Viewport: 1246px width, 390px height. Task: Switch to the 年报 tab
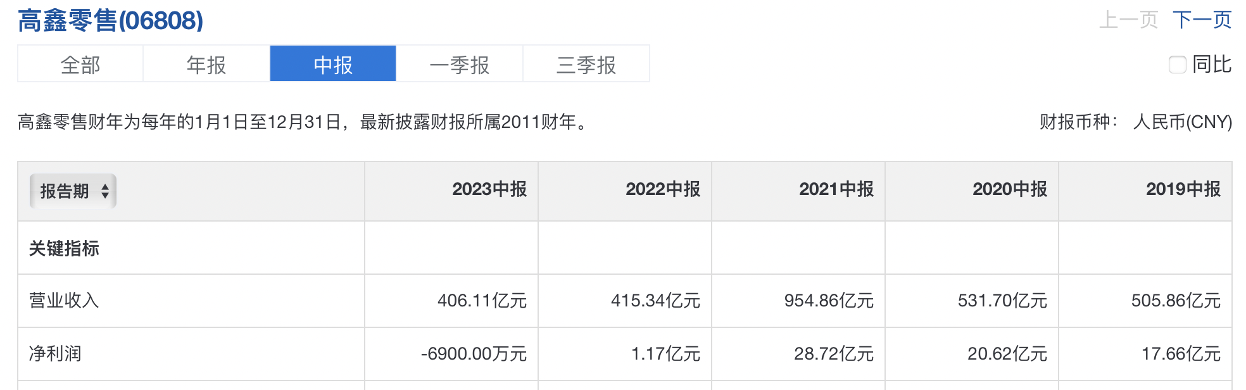(206, 65)
